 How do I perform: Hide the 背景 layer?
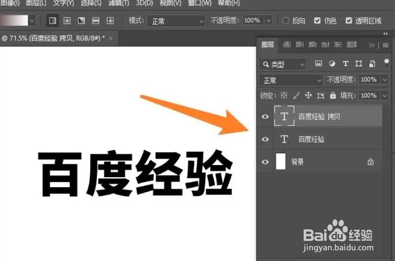pos(265,162)
